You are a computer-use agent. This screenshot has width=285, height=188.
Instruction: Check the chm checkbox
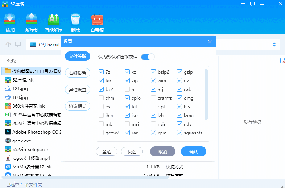[x=101, y=98]
